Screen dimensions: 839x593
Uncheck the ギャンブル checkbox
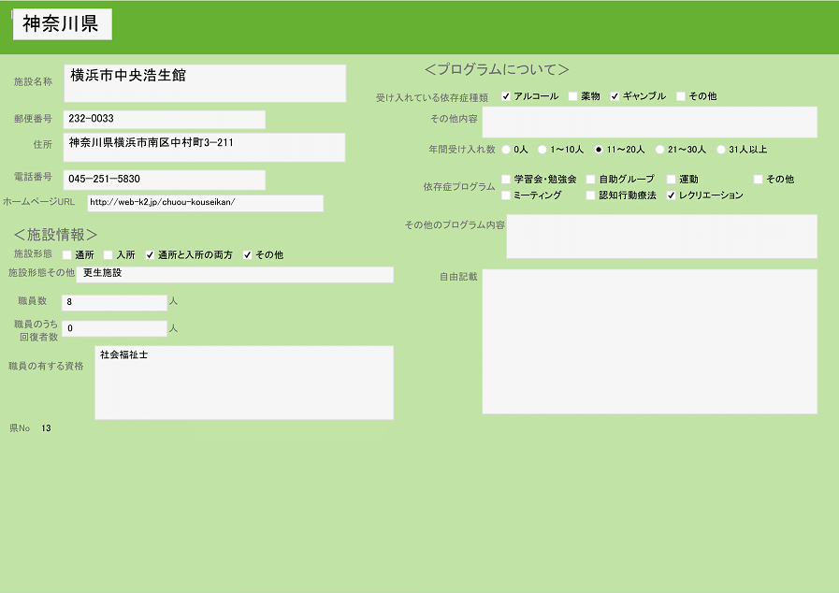point(615,96)
